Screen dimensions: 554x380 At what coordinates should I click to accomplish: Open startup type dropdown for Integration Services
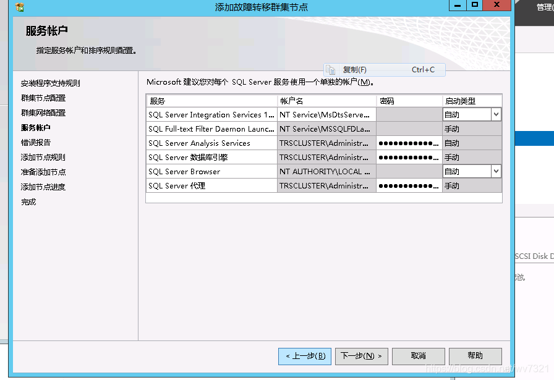(496, 114)
